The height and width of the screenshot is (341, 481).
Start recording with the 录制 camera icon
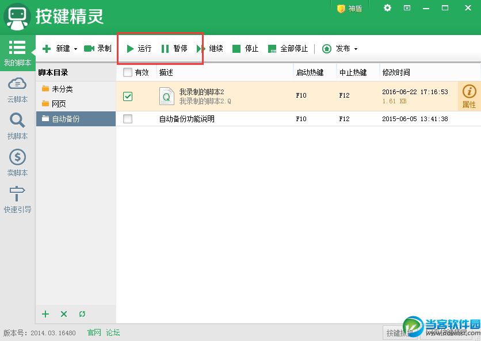pyautogui.click(x=89, y=49)
